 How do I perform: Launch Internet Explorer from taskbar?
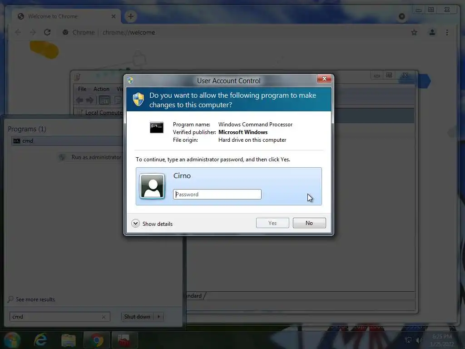[x=40, y=340]
